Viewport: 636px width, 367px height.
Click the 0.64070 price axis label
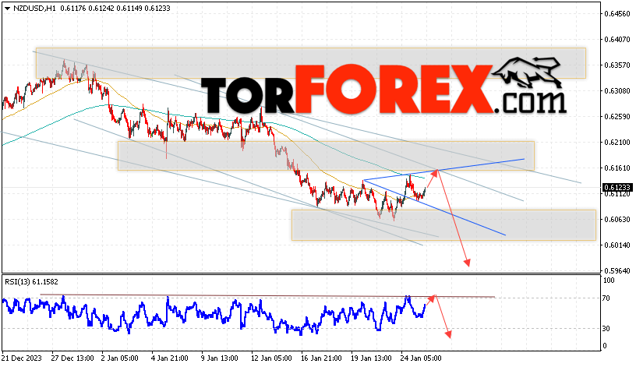point(617,39)
